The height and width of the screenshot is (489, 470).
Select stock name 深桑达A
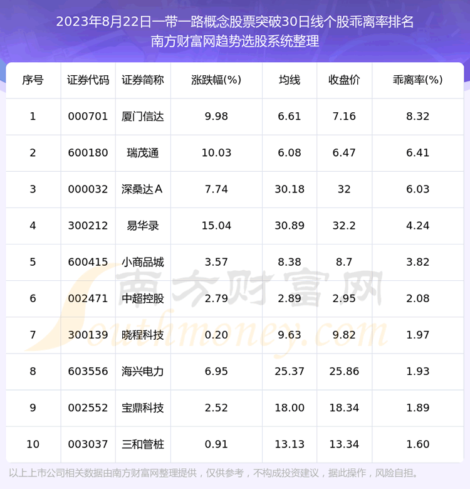pyautogui.click(x=143, y=189)
